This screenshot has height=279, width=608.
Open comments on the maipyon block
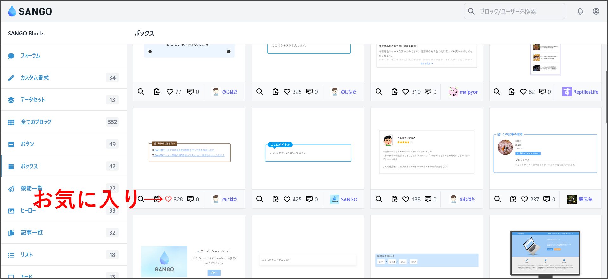tap(428, 92)
